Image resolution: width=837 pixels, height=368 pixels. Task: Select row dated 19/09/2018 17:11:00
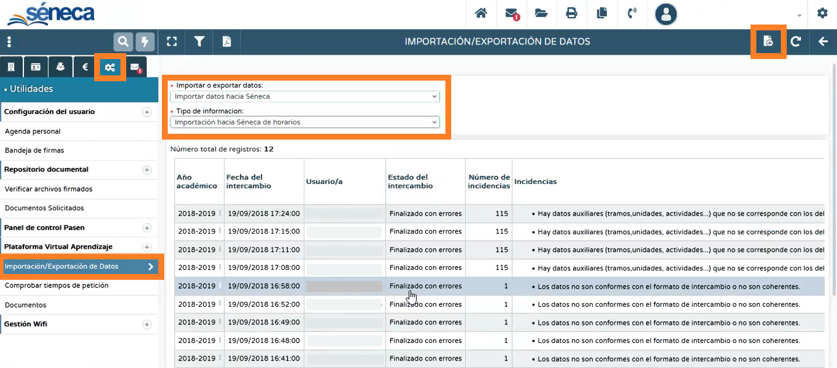(x=500, y=250)
